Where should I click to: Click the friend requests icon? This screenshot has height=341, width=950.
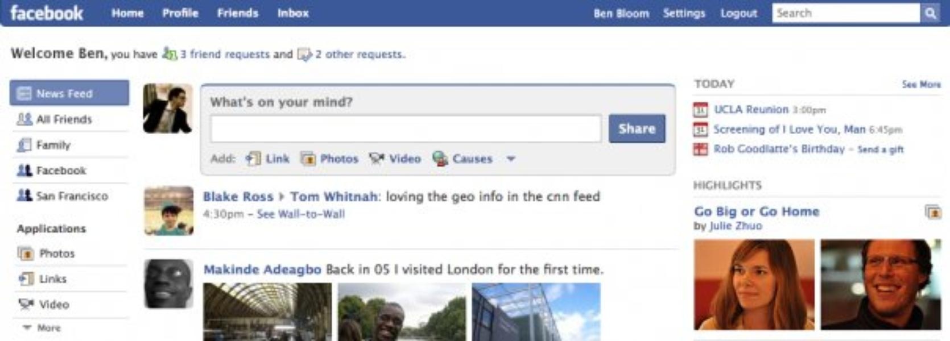[170, 54]
